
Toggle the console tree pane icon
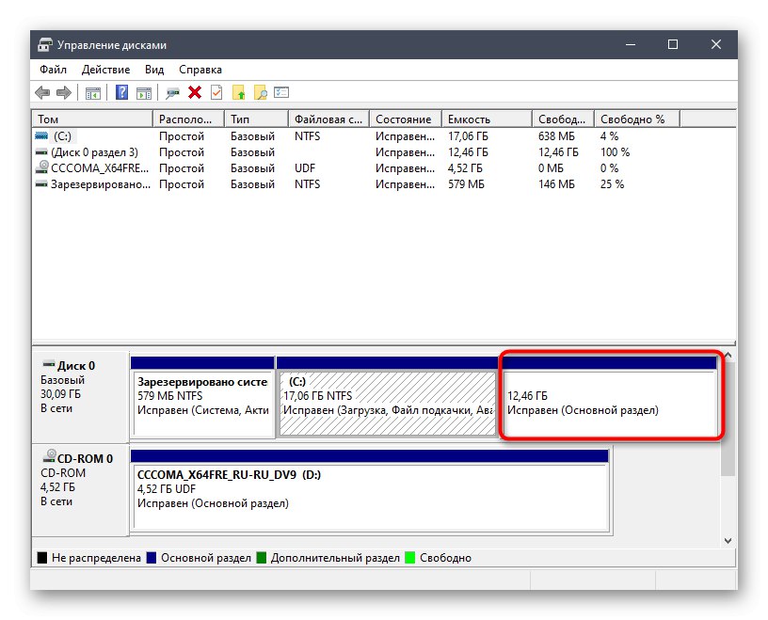click(93, 92)
